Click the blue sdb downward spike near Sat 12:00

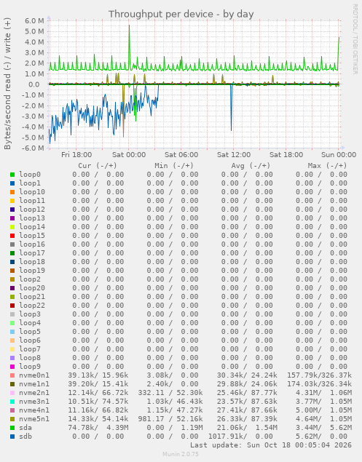click(x=232, y=108)
